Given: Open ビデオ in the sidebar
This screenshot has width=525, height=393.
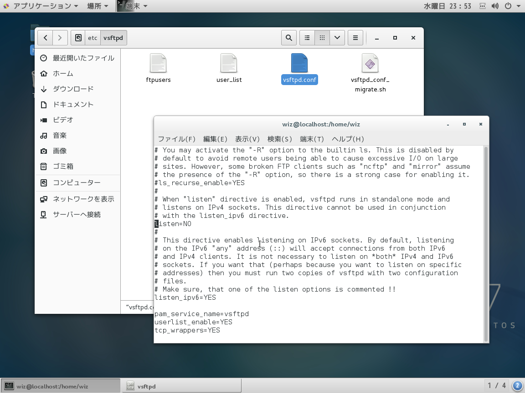Looking at the screenshot, I should click(x=77, y=120).
